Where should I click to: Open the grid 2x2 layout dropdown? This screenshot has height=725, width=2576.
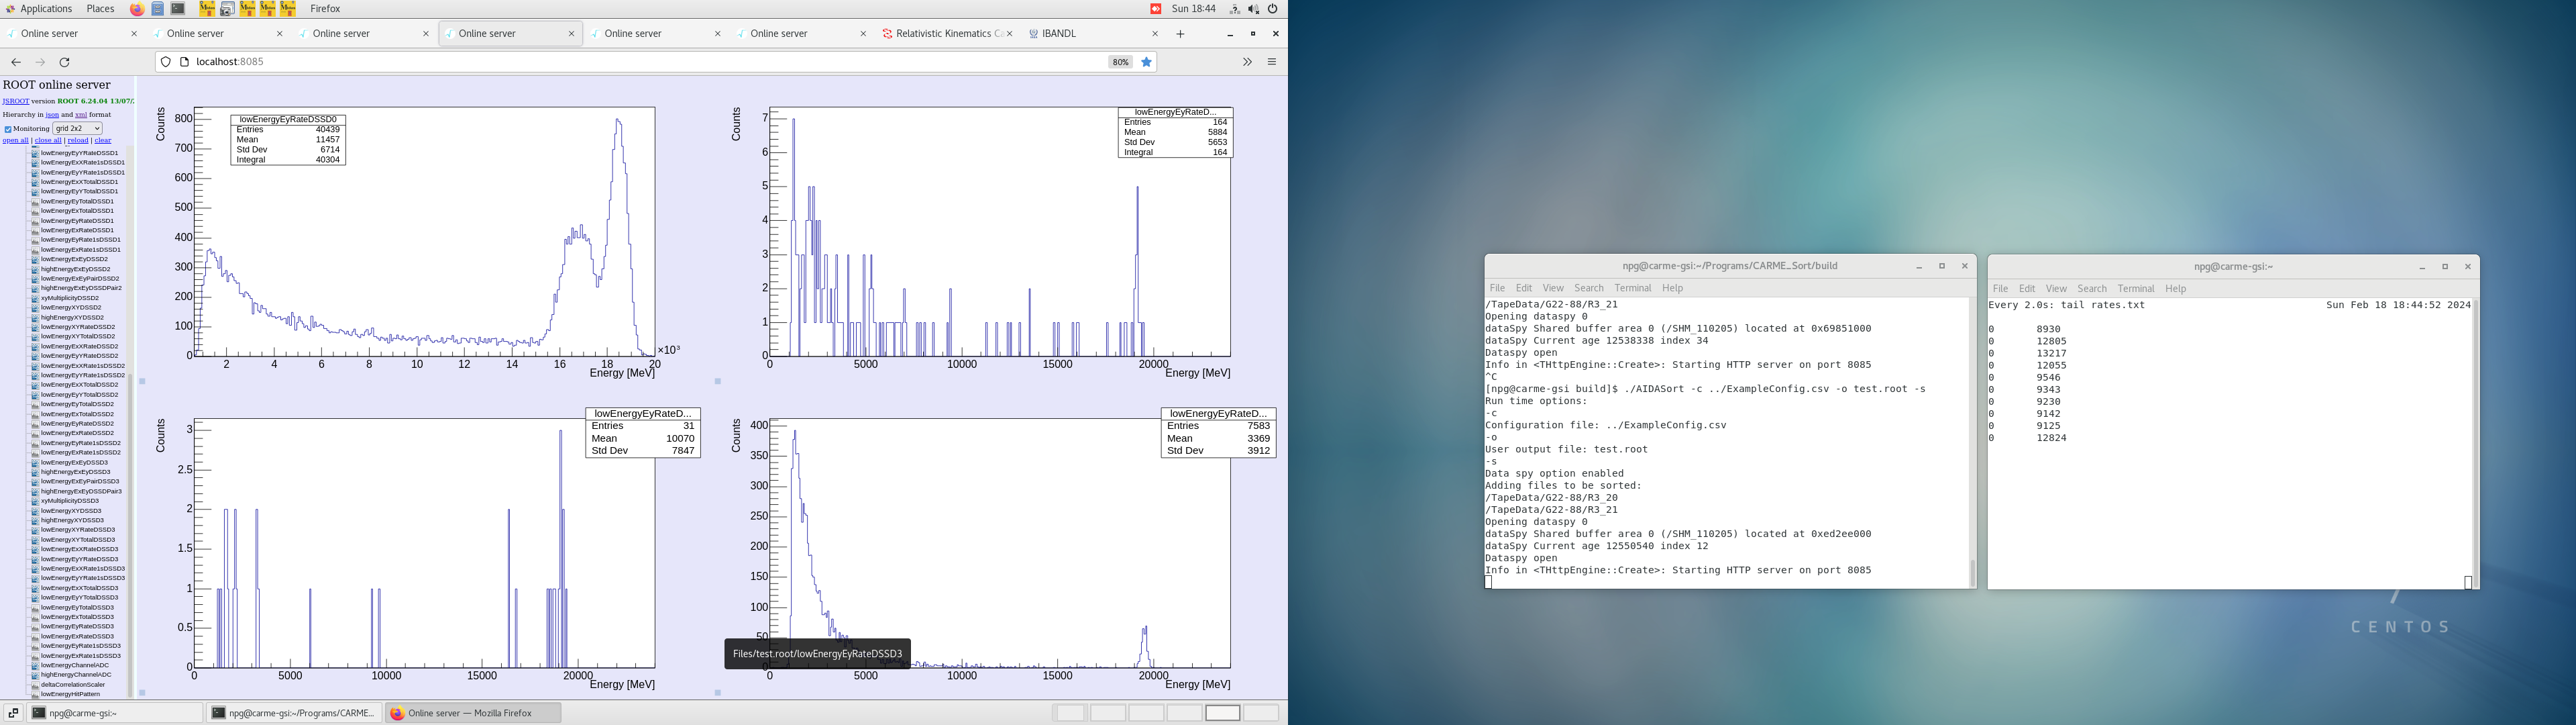pyautogui.click(x=77, y=128)
